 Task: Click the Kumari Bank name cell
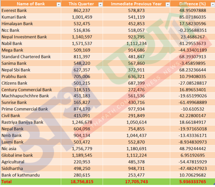click(31, 17)
